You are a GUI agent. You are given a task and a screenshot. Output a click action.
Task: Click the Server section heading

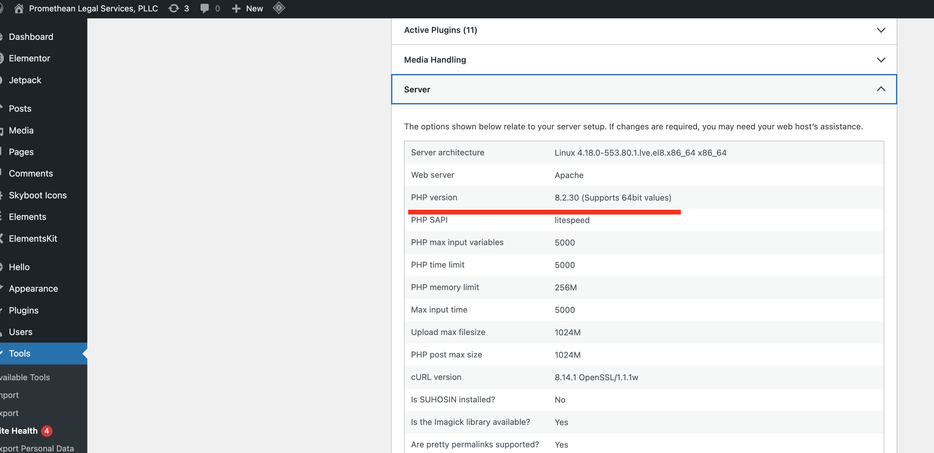417,90
